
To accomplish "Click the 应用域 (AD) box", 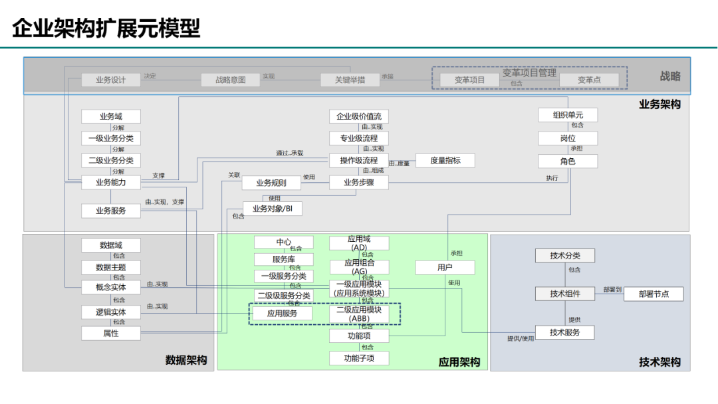I will tap(359, 243).
